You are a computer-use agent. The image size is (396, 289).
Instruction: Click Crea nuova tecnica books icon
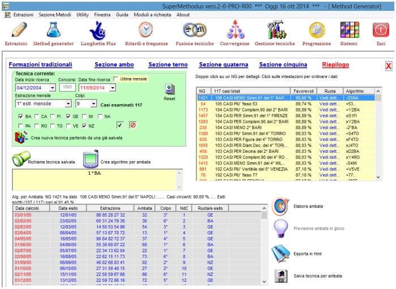tap(21, 137)
